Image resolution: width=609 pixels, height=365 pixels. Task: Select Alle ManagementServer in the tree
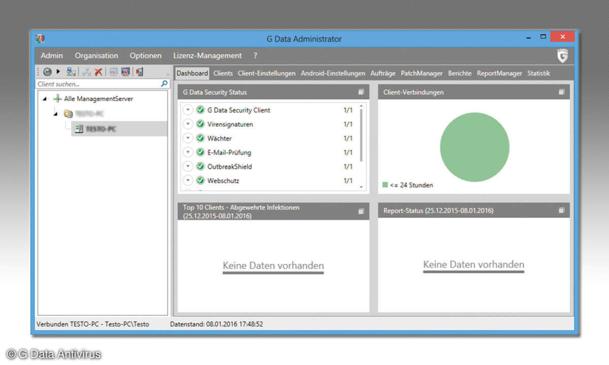coord(98,99)
